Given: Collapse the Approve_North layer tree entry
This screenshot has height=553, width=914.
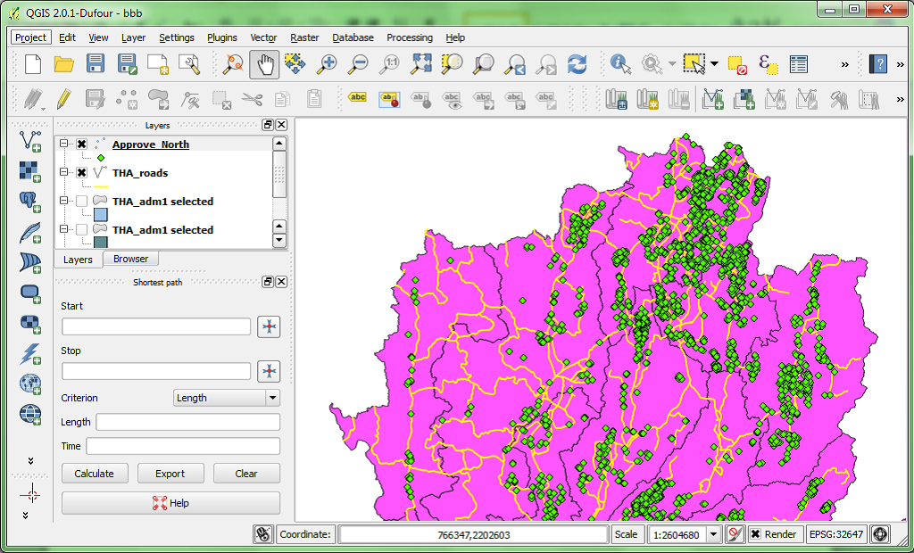Looking at the screenshot, I should (62, 144).
